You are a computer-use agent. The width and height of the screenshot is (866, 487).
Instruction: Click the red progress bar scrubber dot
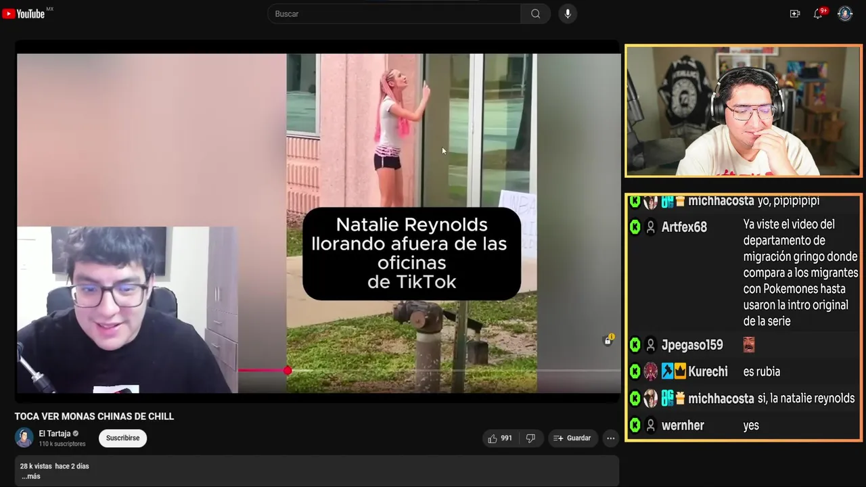[288, 370]
